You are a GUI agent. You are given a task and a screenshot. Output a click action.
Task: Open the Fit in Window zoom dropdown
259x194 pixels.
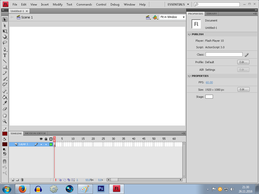tap(184, 17)
